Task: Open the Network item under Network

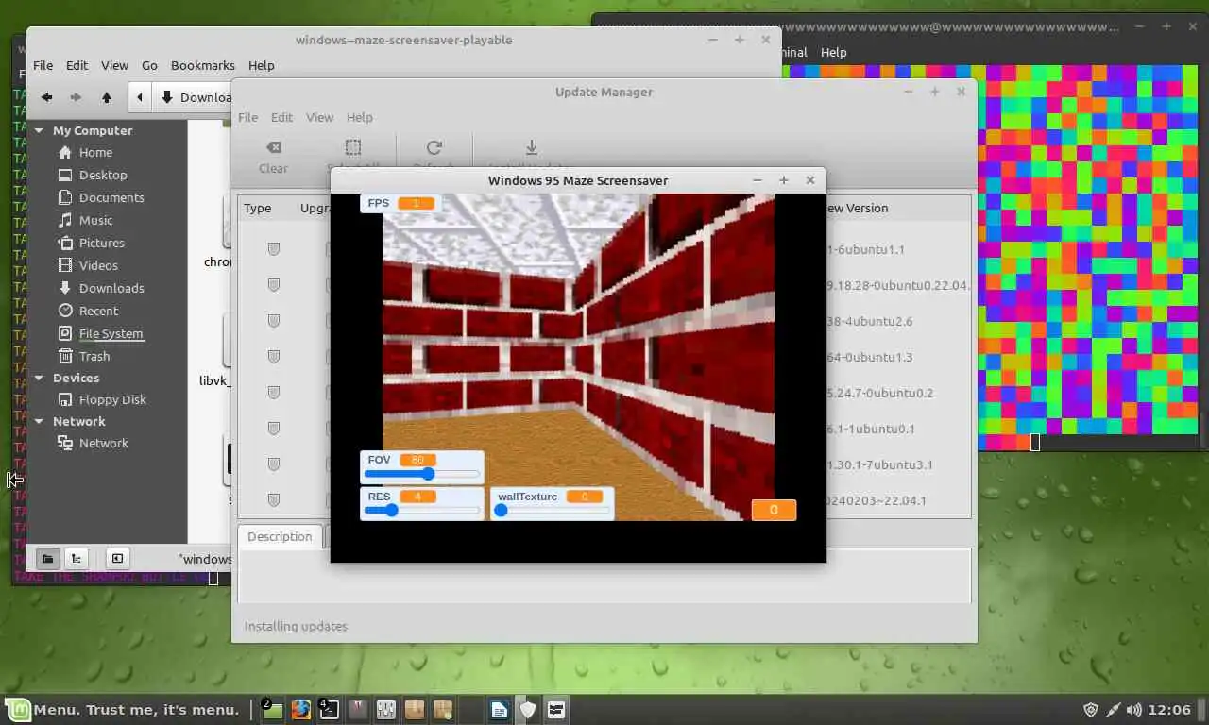Action: (x=103, y=443)
